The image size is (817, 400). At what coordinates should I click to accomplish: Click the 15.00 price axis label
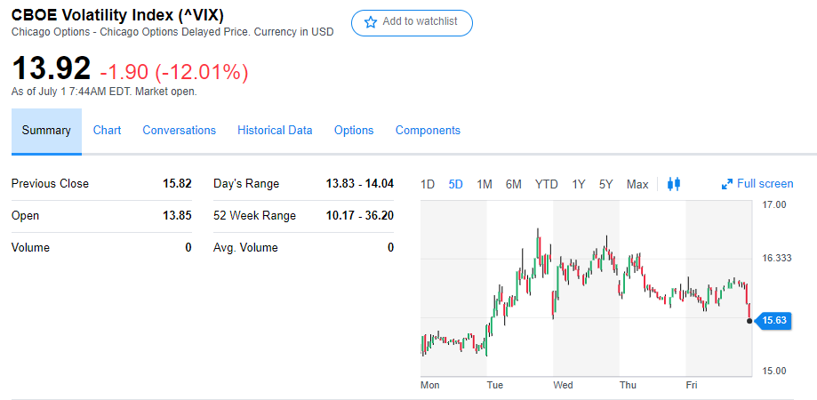pos(773,372)
